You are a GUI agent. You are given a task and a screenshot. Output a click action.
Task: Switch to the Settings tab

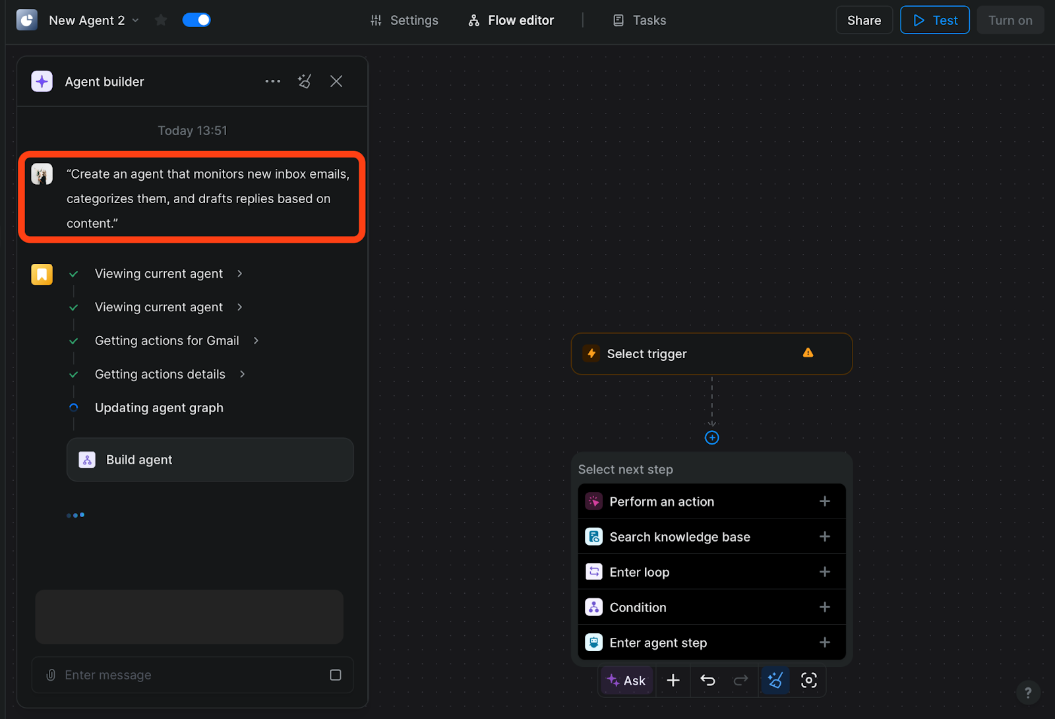404,20
